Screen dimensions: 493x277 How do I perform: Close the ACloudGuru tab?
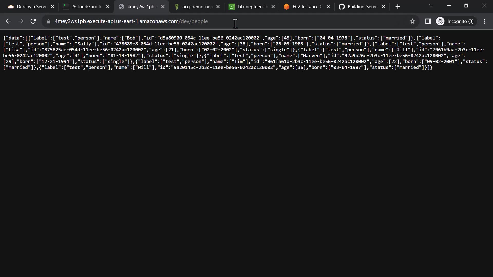coord(108,7)
